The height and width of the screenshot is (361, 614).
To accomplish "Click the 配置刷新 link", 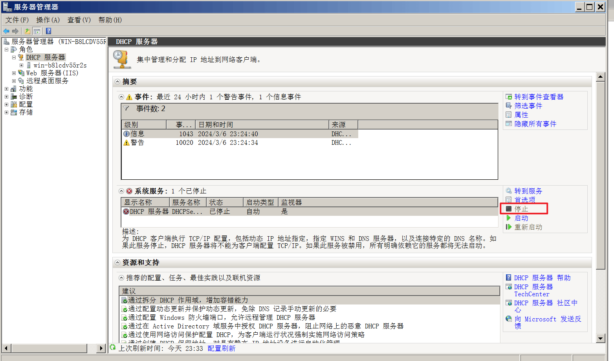I will 222,348.
